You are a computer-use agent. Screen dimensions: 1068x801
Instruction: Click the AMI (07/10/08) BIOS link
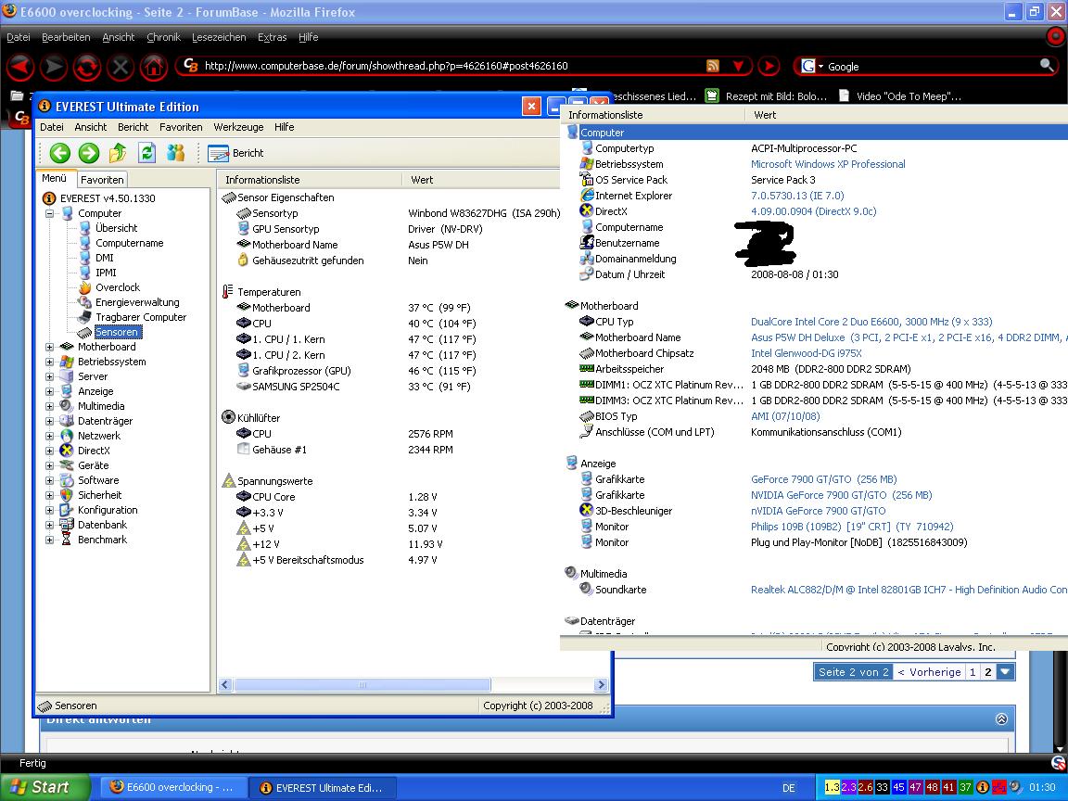click(x=784, y=416)
